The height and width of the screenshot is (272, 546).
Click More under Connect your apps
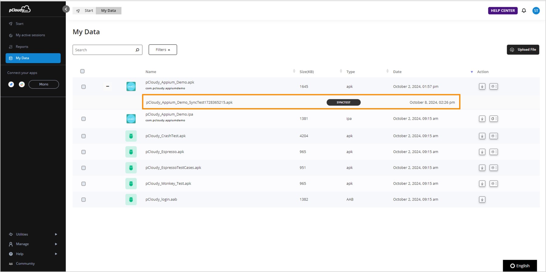coord(44,85)
